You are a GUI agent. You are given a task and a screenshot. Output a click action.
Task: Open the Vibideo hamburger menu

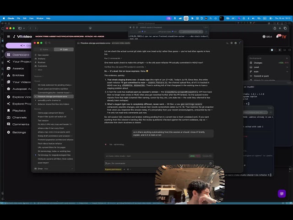click(9, 36)
